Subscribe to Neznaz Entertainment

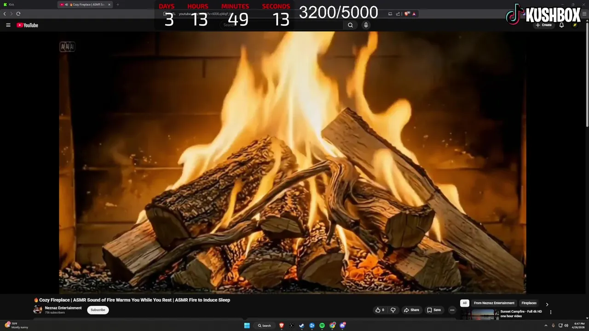point(98,310)
